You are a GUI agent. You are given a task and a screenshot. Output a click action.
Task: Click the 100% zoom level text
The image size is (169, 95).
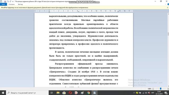tap(149, 89)
